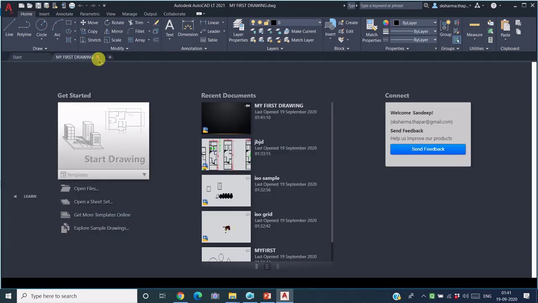Open the Linear dimension dropdown arrow

[223, 23]
